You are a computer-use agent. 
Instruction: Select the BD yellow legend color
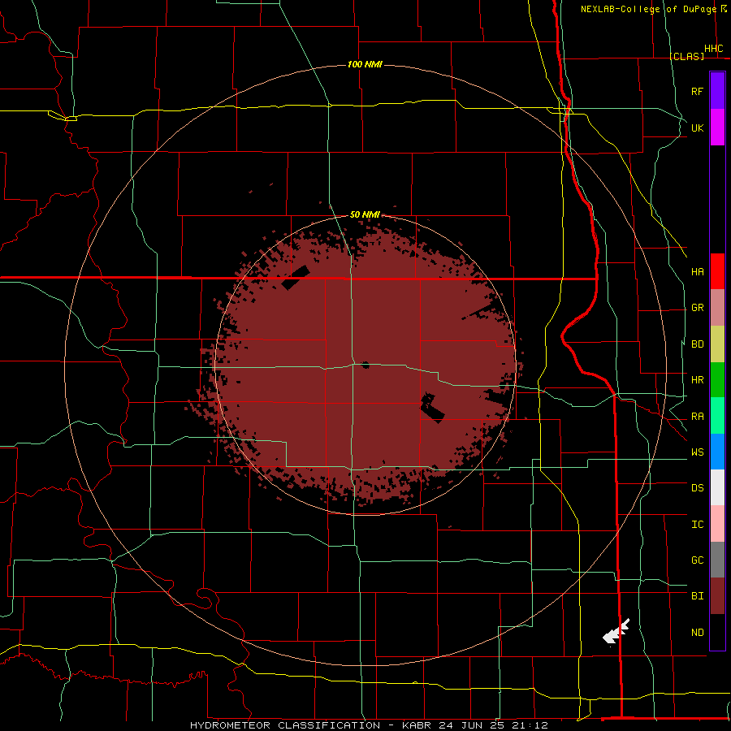[717, 344]
